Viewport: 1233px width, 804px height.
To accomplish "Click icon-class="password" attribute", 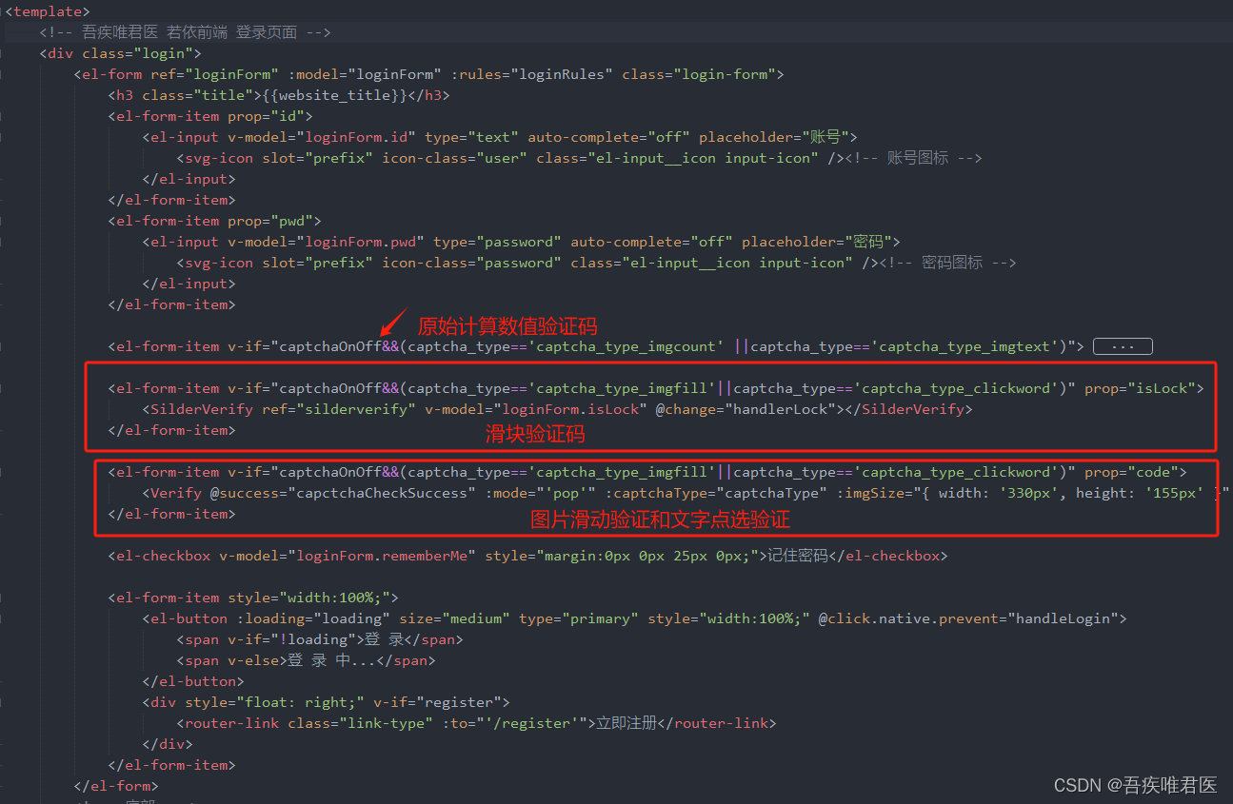I will click(472, 263).
